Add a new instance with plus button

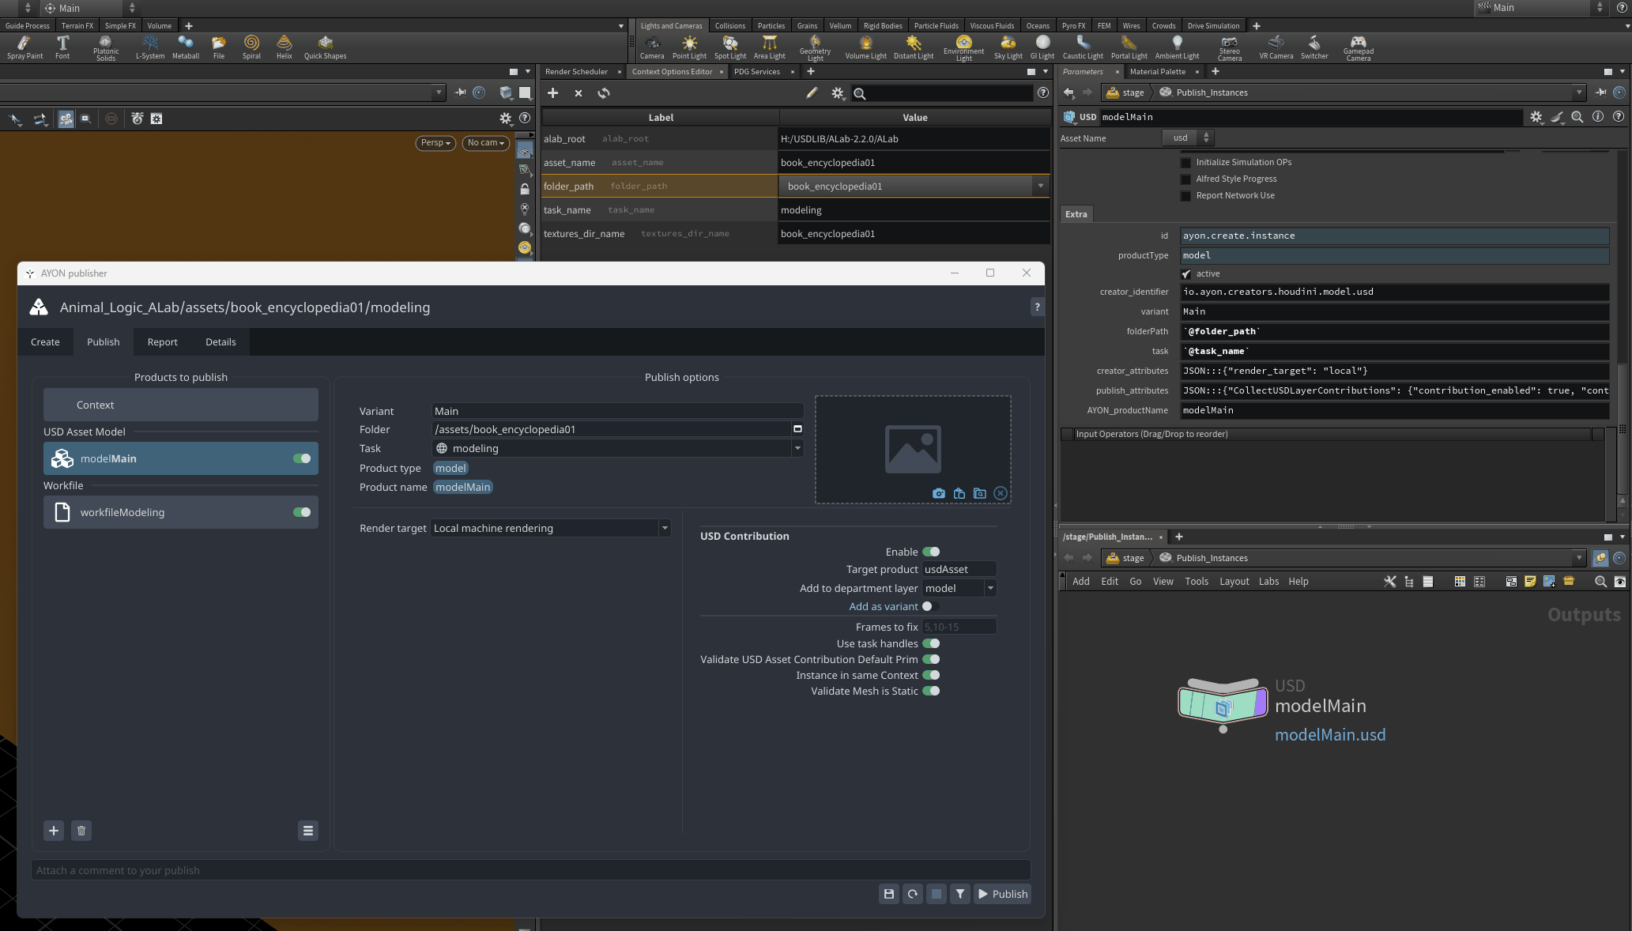pyautogui.click(x=54, y=831)
